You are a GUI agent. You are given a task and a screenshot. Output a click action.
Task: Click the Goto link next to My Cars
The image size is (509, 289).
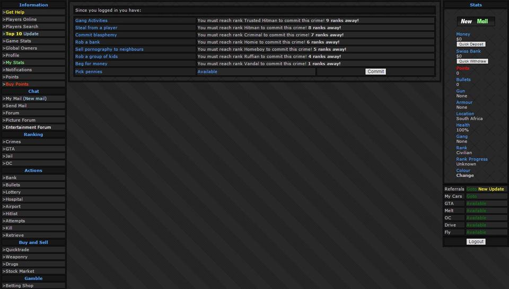point(471,197)
